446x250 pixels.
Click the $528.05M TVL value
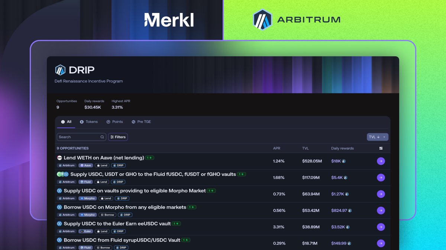tap(312, 161)
